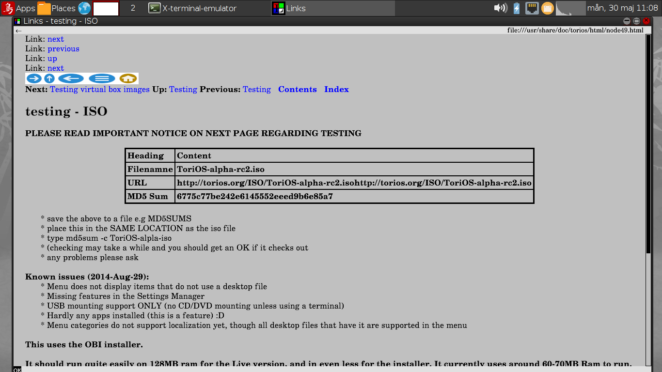Click the blue right-arrow next page icon
Screen dimensions: 662x372
click(x=34, y=78)
